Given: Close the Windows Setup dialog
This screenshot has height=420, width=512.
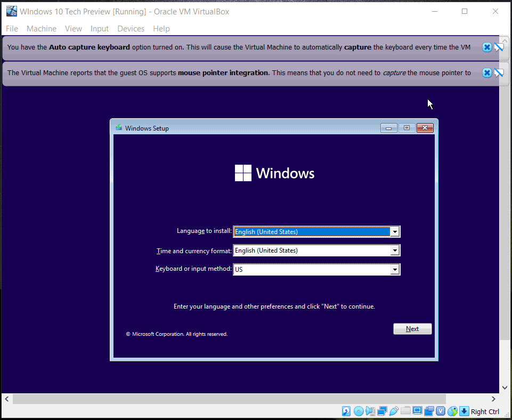Looking at the screenshot, I should [425, 128].
